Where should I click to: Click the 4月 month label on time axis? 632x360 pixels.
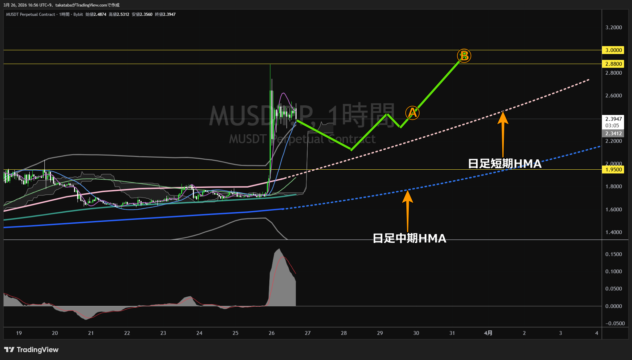tap(488, 333)
